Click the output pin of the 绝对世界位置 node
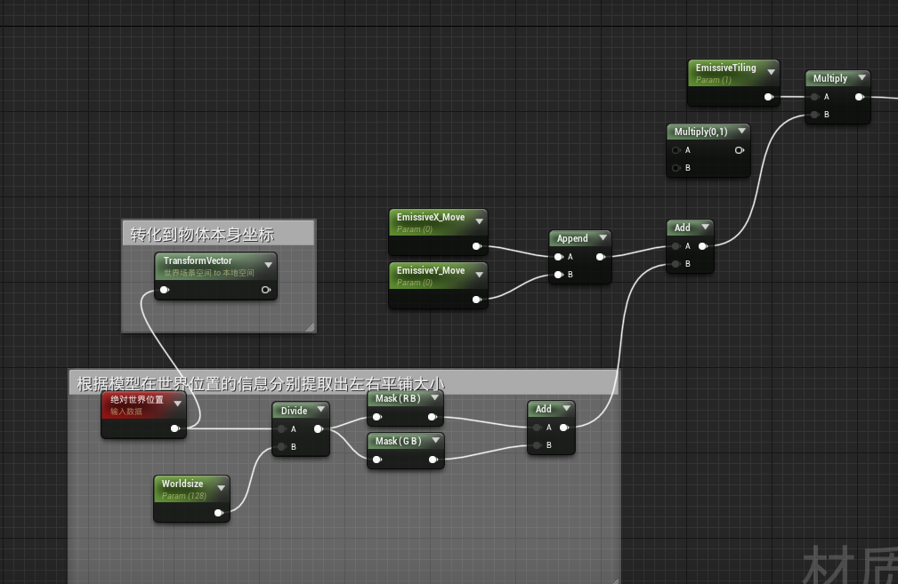 174,428
